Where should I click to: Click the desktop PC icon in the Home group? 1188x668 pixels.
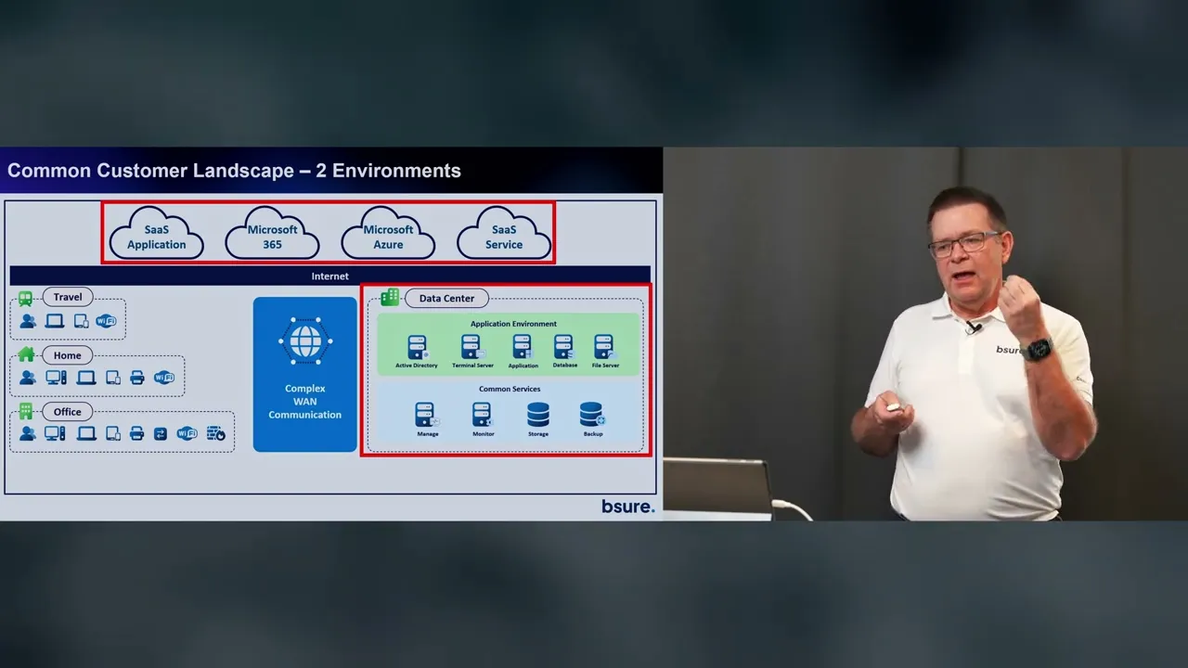pos(56,378)
